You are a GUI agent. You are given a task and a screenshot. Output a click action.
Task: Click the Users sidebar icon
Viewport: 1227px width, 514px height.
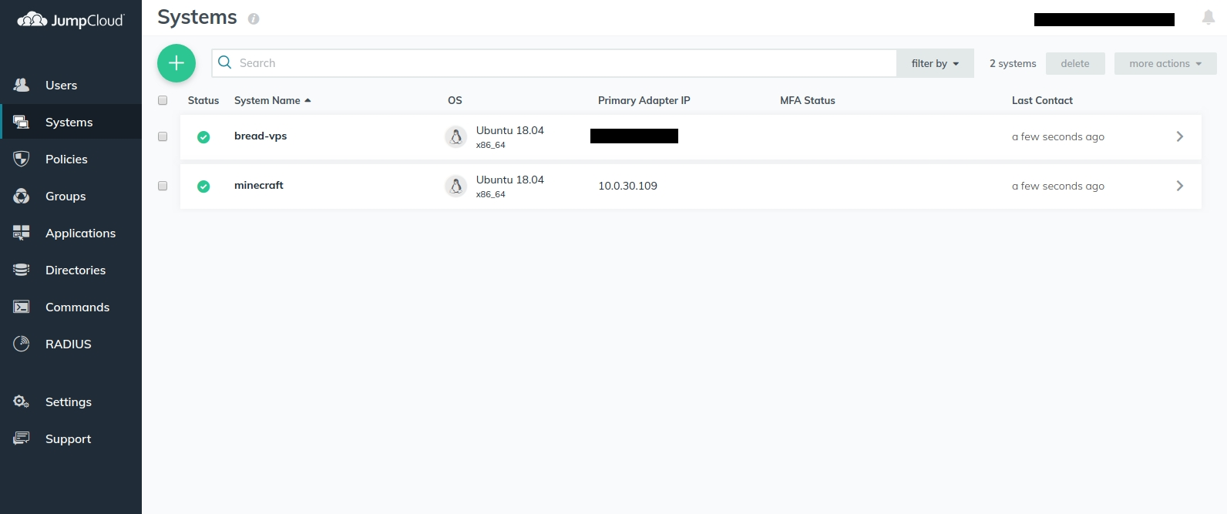[22, 85]
